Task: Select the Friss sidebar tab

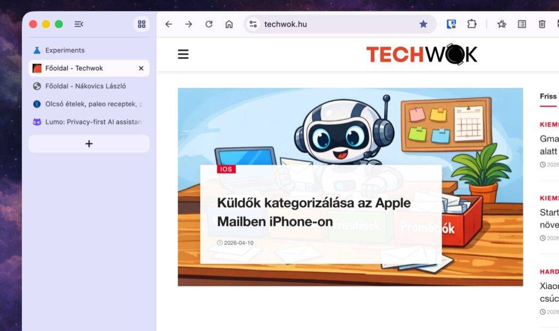Action: (x=548, y=97)
